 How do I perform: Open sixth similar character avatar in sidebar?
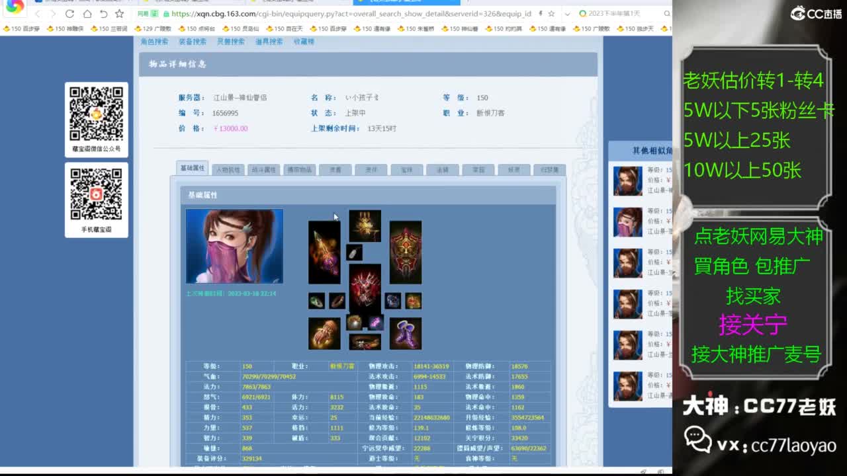[627, 386]
